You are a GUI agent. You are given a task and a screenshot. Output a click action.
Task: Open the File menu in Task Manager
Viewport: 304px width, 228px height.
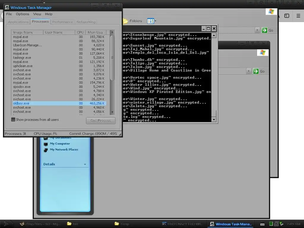(x=9, y=14)
